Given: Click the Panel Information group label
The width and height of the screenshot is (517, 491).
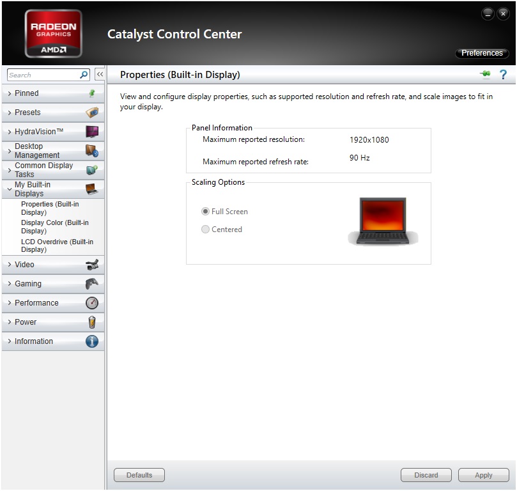Looking at the screenshot, I should click(x=222, y=128).
